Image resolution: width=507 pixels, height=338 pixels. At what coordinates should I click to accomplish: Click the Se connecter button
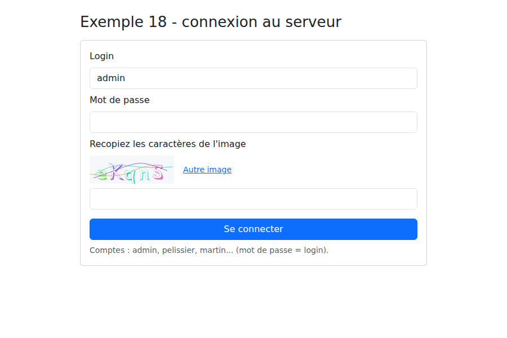[253, 229]
